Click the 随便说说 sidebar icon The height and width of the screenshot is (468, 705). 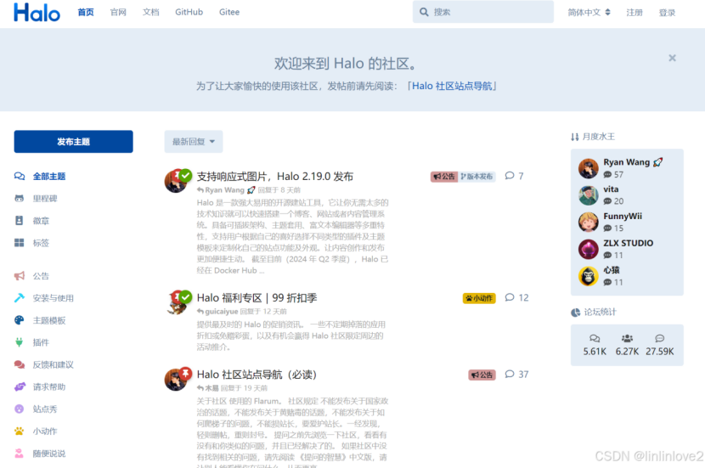(x=20, y=454)
